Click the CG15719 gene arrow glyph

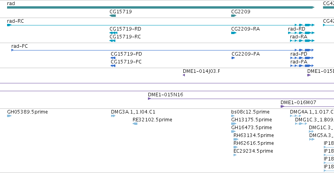coord(113,16)
